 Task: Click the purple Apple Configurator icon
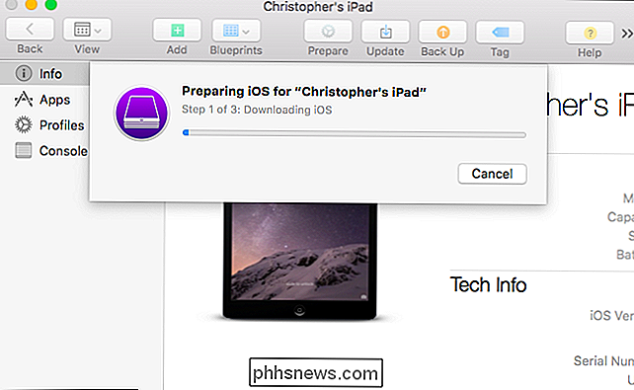pos(141,114)
